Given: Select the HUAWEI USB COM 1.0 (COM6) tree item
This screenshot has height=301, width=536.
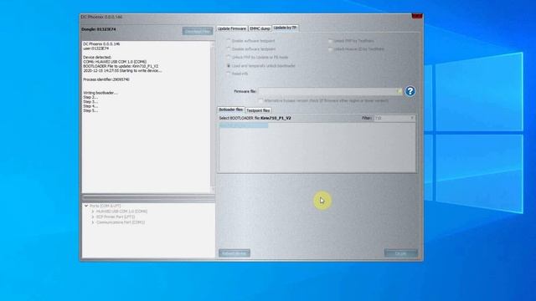Looking at the screenshot, I should coord(121,212).
